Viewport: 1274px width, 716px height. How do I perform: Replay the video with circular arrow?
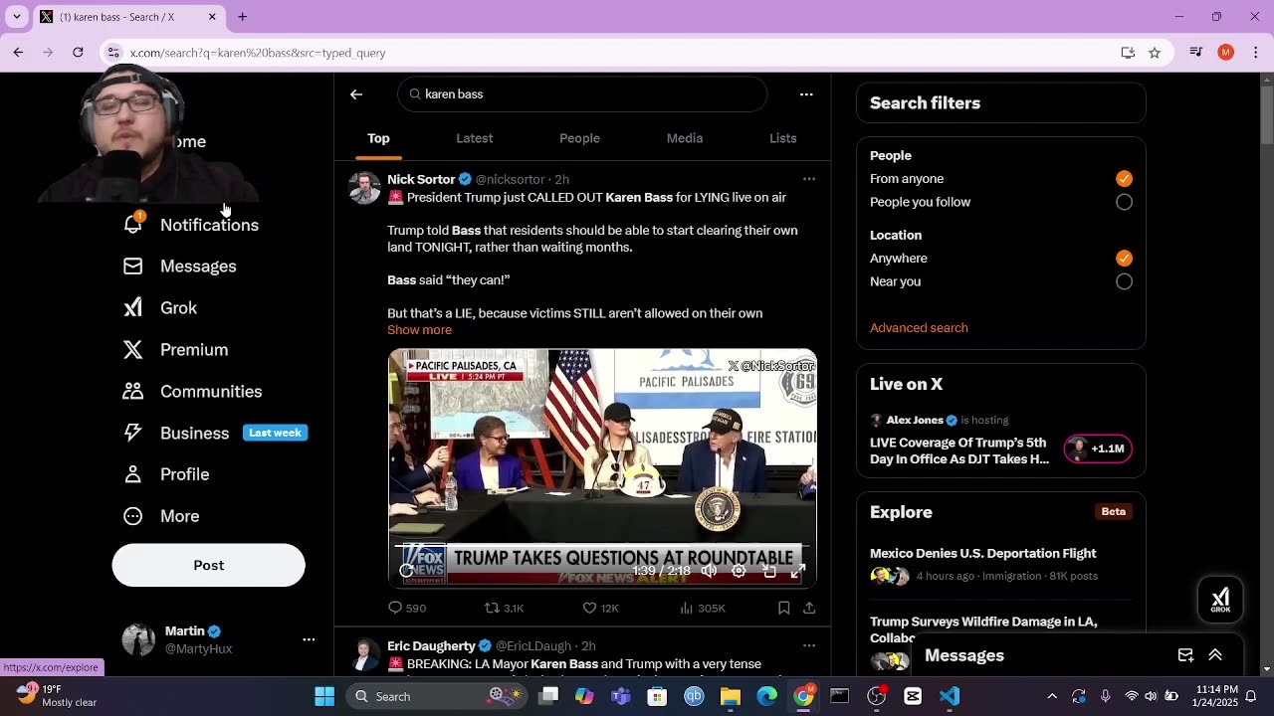[406, 570]
